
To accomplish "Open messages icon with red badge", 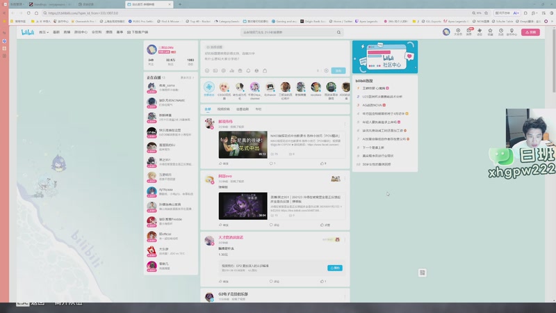I will click(468, 32).
